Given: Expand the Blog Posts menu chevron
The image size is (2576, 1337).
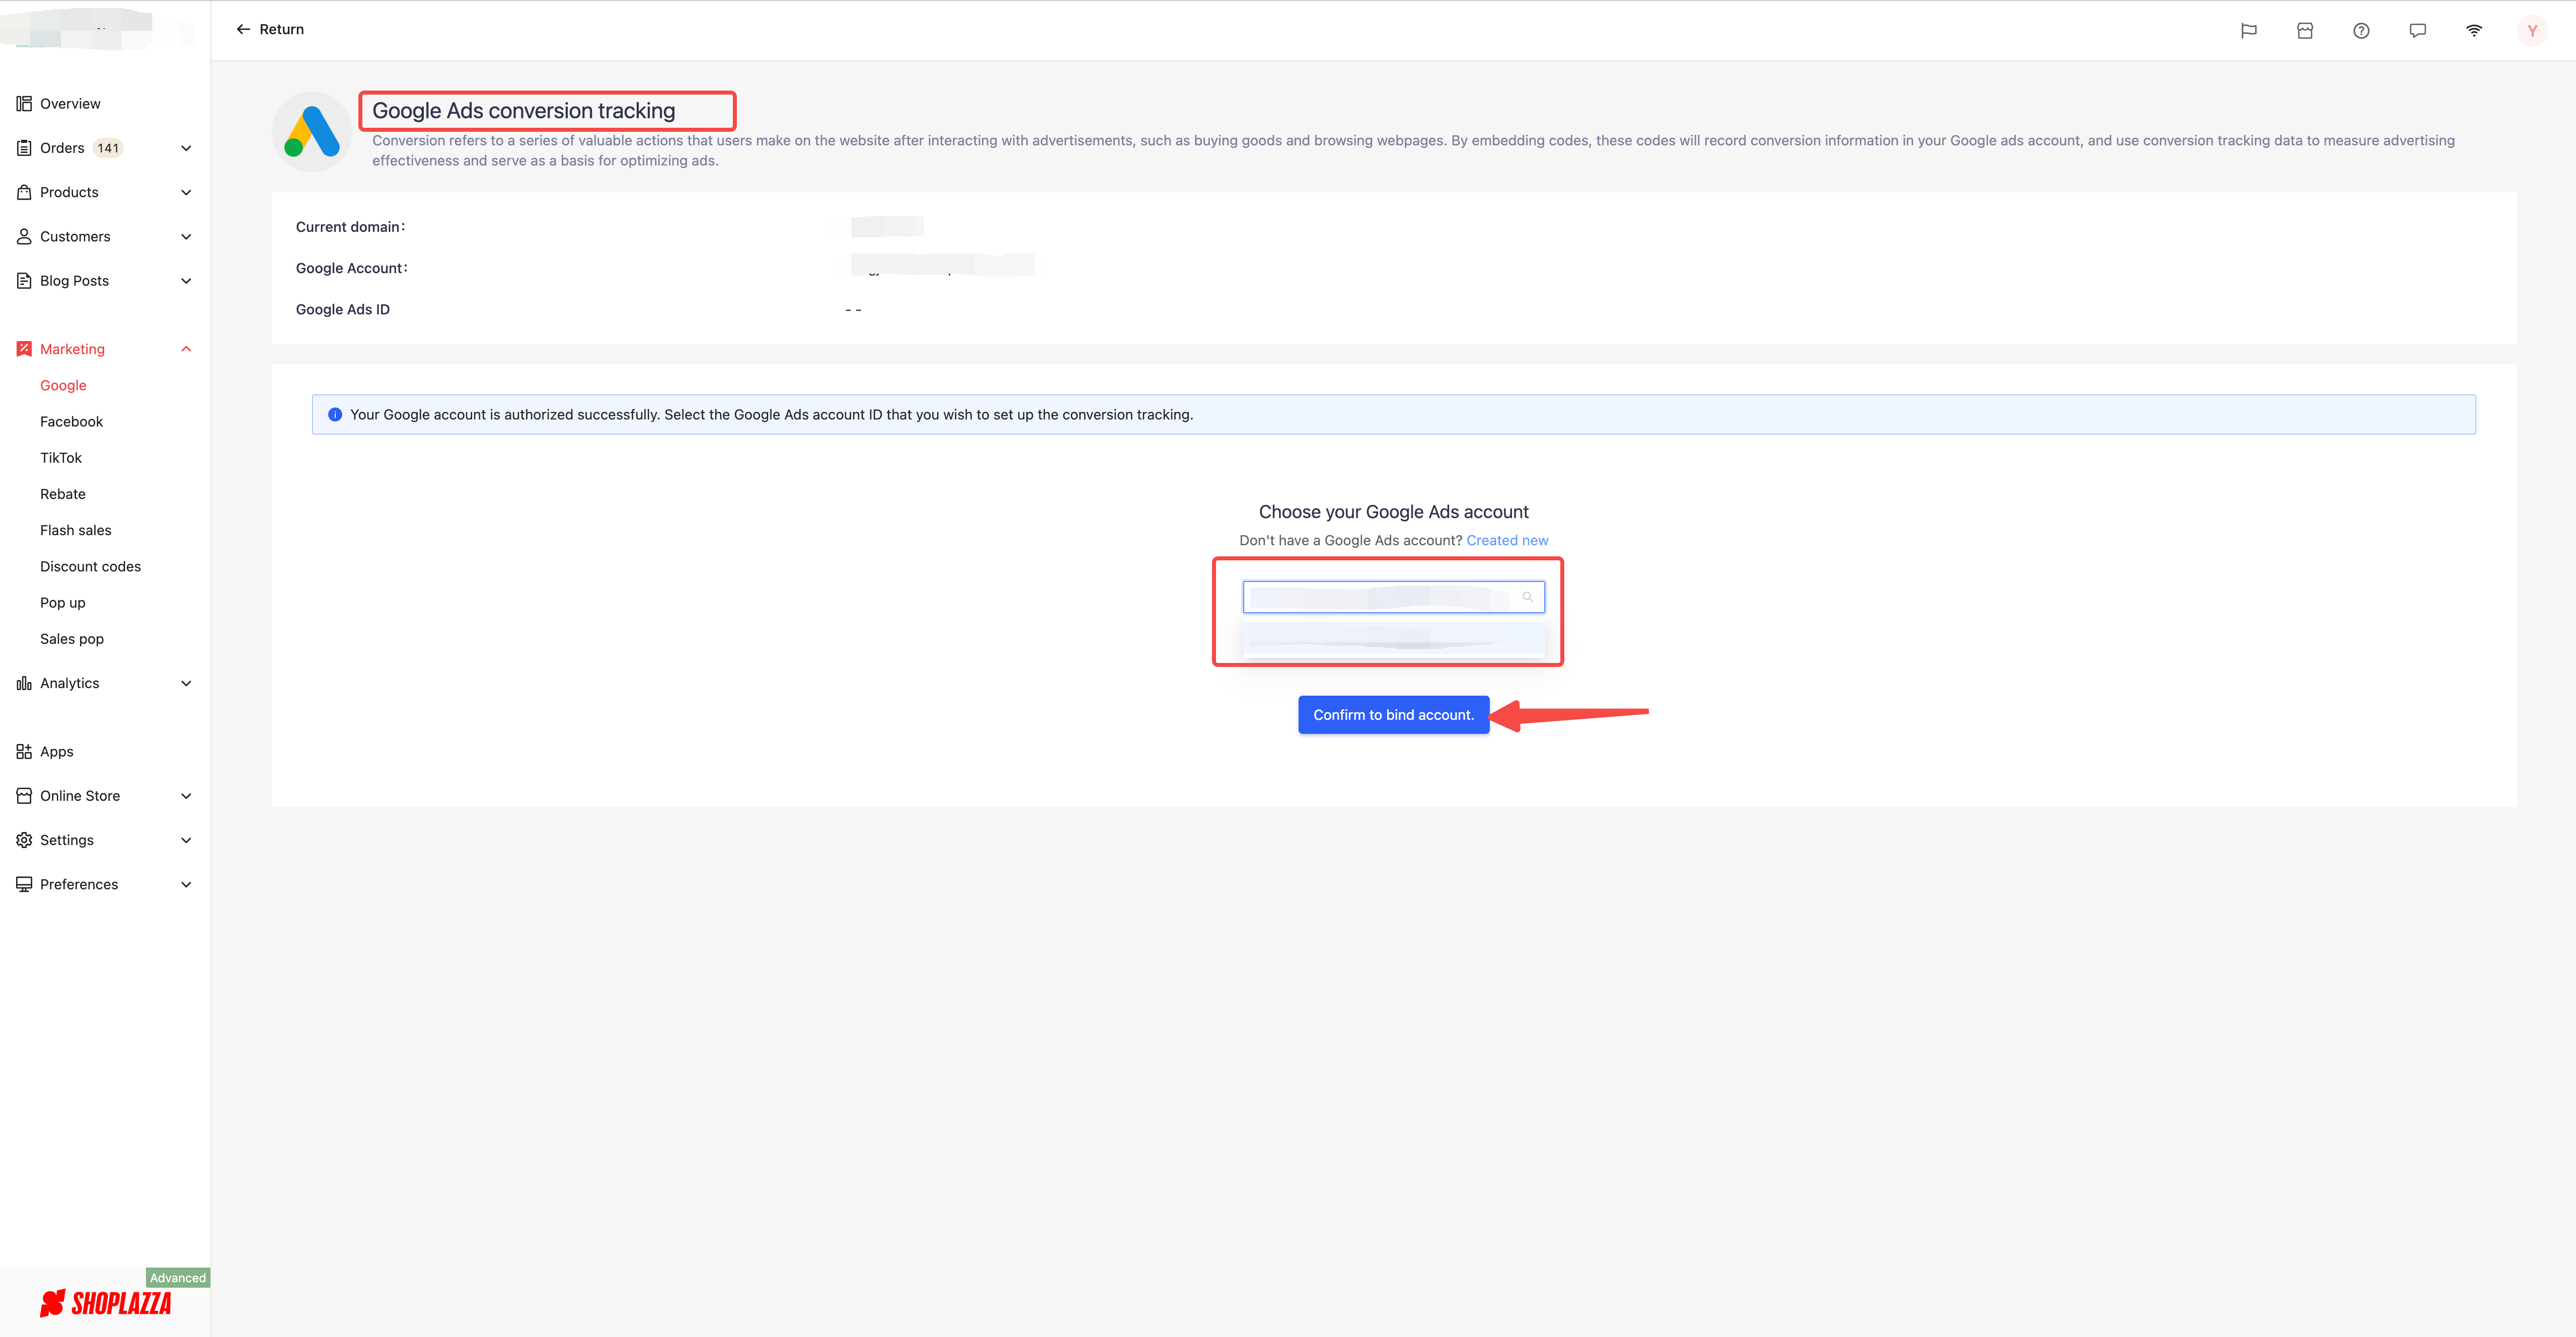Looking at the screenshot, I should (186, 281).
